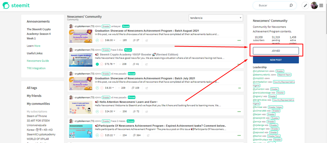This screenshot has width=327, height=143.
Task: Click the search magnifier icon
Action: tap(291, 5)
